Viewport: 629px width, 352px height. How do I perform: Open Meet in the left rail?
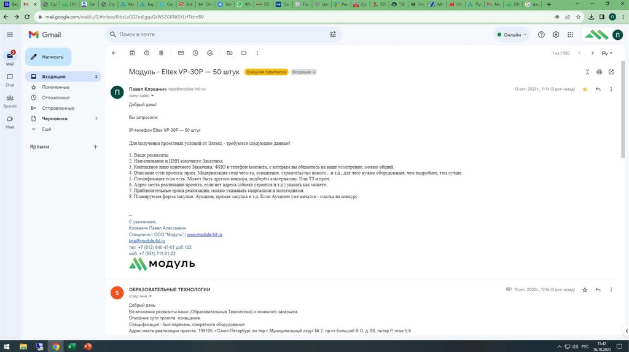pyautogui.click(x=10, y=122)
